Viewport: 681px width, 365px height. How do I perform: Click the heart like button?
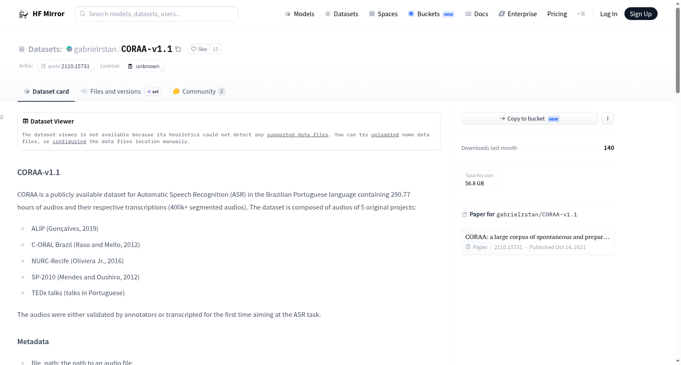point(199,49)
